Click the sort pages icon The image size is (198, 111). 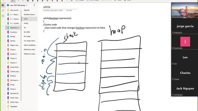(34, 5)
